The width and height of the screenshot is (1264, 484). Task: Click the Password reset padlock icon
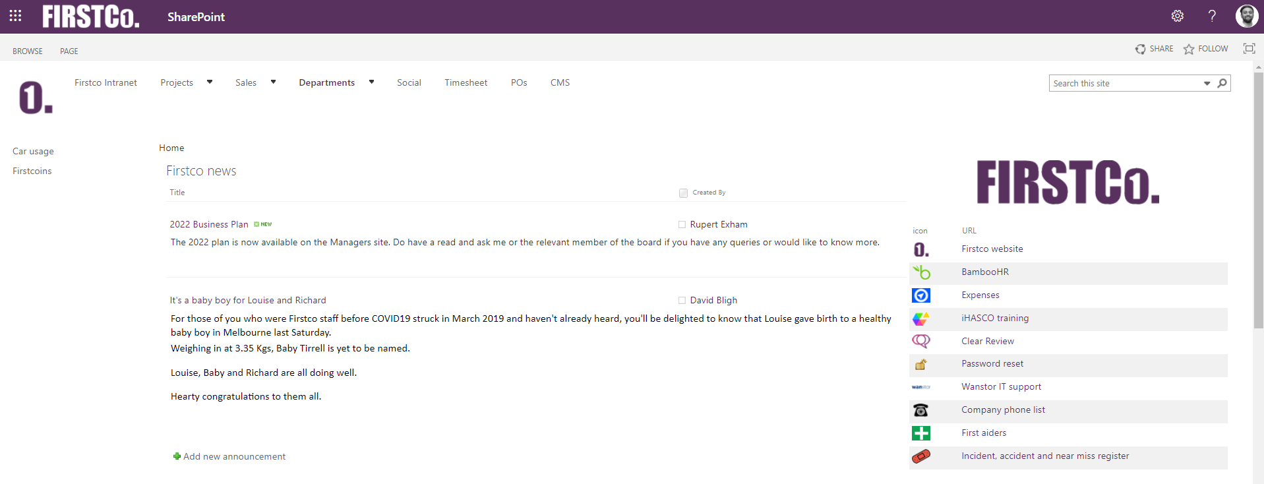pyautogui.click(x=921, y=364)
